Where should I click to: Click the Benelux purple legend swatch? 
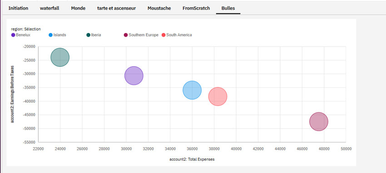(13, 35)
